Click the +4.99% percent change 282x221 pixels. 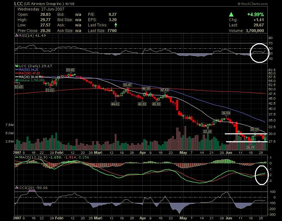pyautogui.click(x=255, y=15)
